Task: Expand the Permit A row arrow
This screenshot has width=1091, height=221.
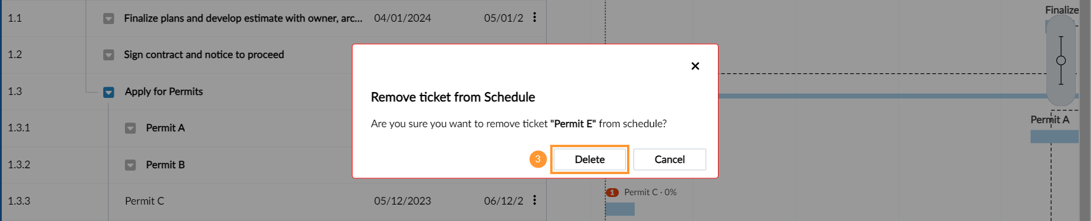Action: point(130,128)
